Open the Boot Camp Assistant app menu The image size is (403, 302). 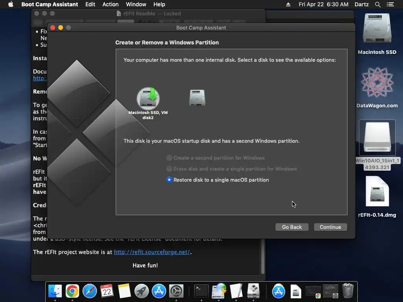tap(50, 4)
